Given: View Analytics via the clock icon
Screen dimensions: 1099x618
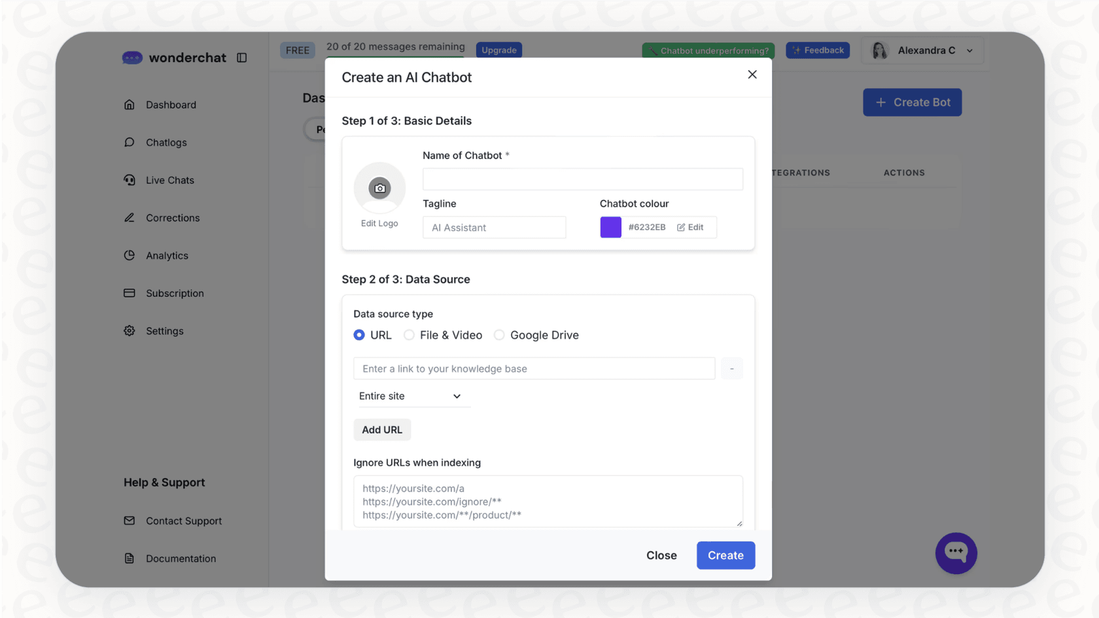Looking at the screenshot, I should pyautogui.click(x=130, y=255).
